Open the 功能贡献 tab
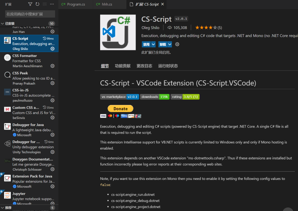Screen dimensions: 298x211 tap(123, 66)
